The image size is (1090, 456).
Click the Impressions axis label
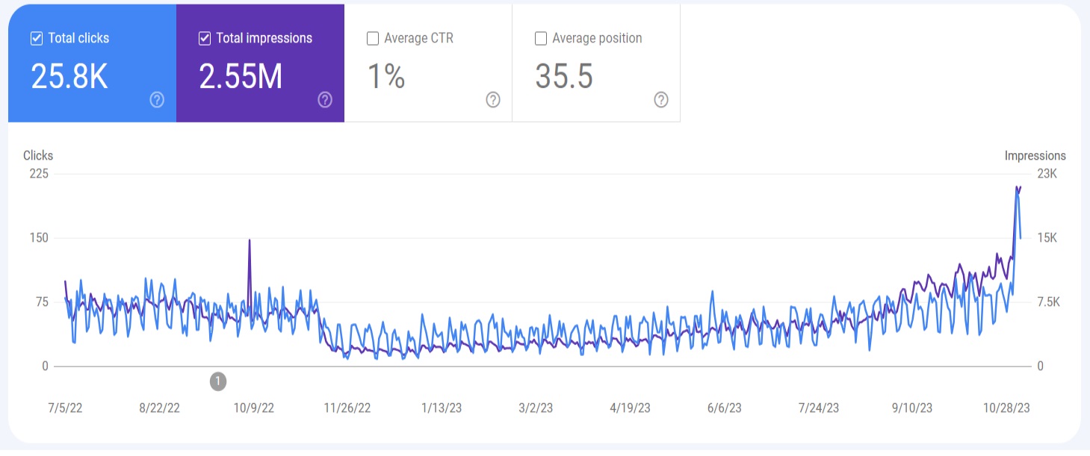click(1036, 155)
